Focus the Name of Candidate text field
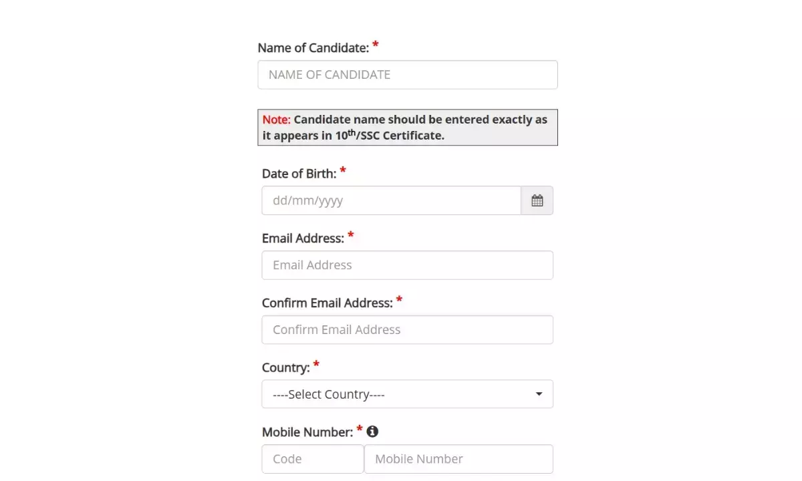This screenshot has height=481, width=802. 407,75
